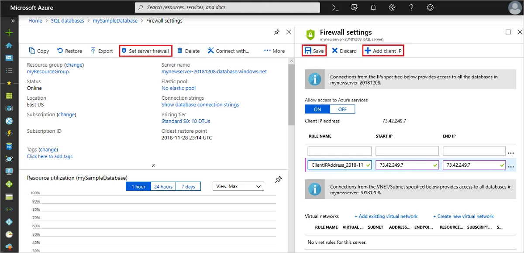Click Delete in database toolbar

(x=188, y=51)
